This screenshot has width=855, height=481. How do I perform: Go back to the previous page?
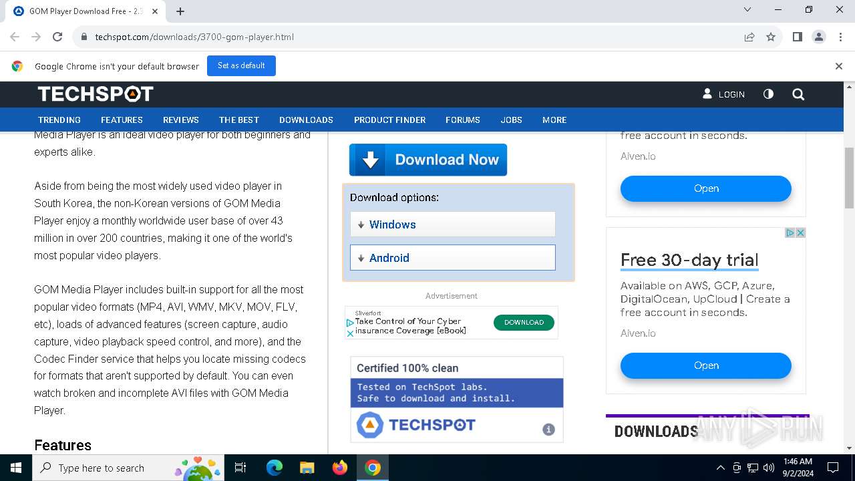pyautogui.click(x=15, y=37)
